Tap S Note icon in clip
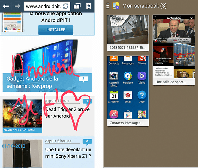 pos(142,61)
